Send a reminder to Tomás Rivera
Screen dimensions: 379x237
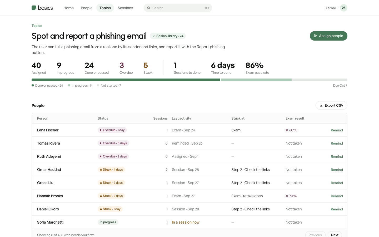[x=337, y=143]
